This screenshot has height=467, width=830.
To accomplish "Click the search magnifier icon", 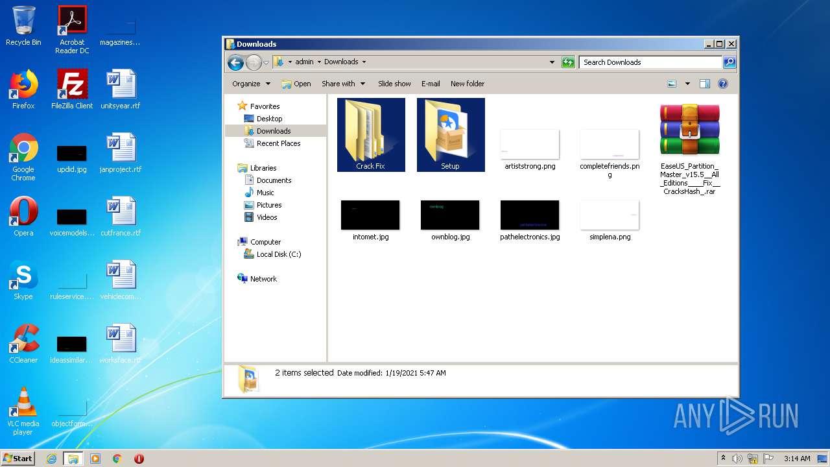I will tap(729, 62).
